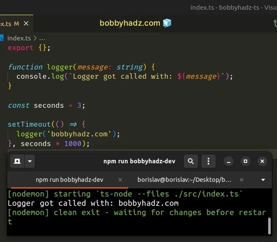Click the nodemon clean exit output line

coord(137,217)
